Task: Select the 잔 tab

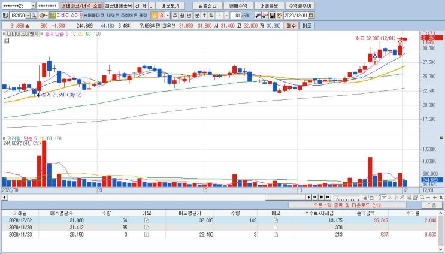Action: tap(137, 5)
